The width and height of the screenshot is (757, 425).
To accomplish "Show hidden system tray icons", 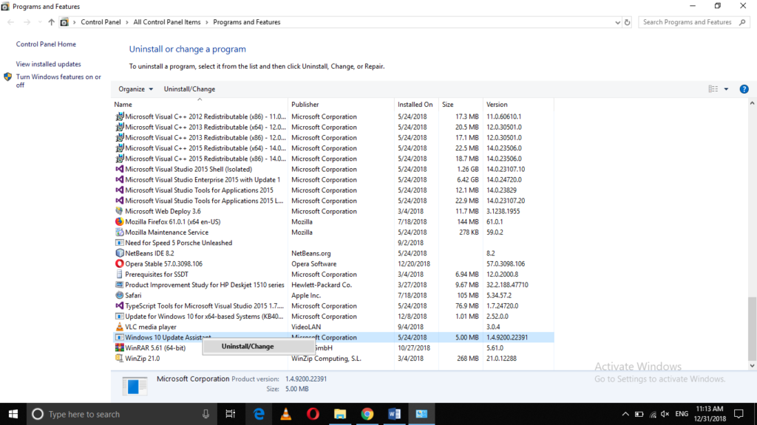I will (x=625, y=414).
